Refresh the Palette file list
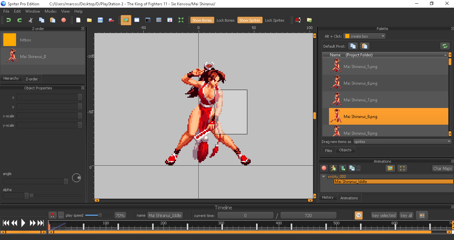 coord(444,46)
